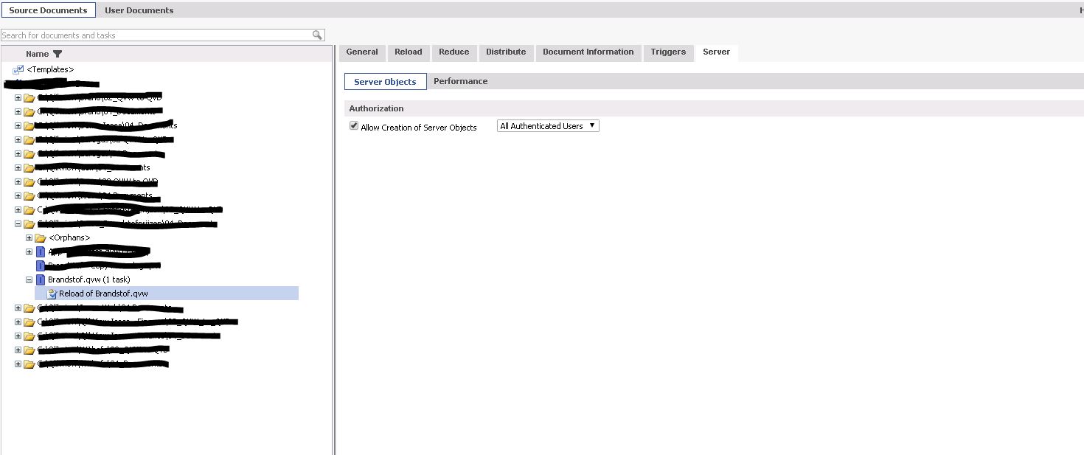Screen dimensions: 1084x455
Task: Select the Templates tree row
Action: pyautogui.click(x=51, y=69)
